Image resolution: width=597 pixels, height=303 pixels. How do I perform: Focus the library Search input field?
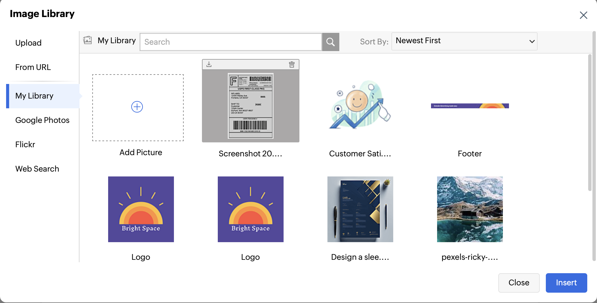(231, 42)
